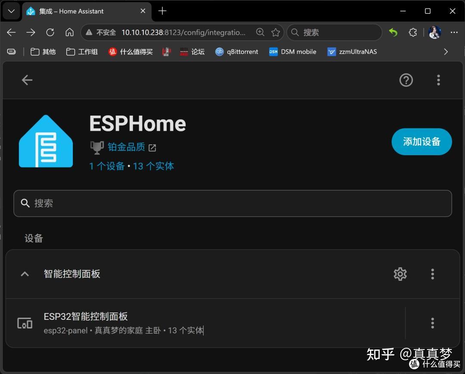Open the 铂金品质 quality link
Screen dimensions: 465x374
pos(126,147)
